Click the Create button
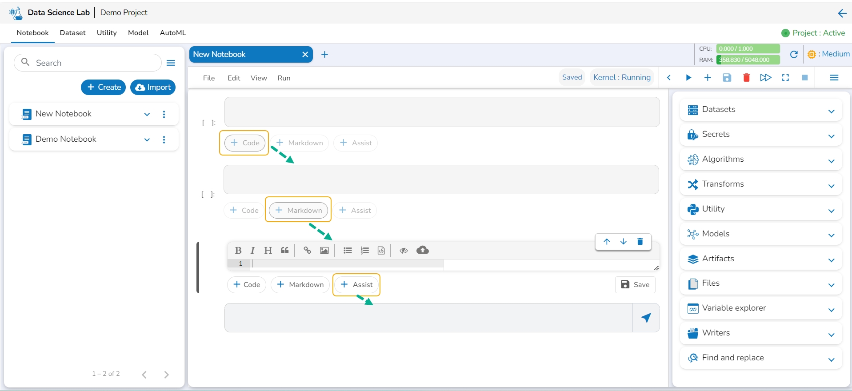The image size is (852, 391). [x=104, y=87]
